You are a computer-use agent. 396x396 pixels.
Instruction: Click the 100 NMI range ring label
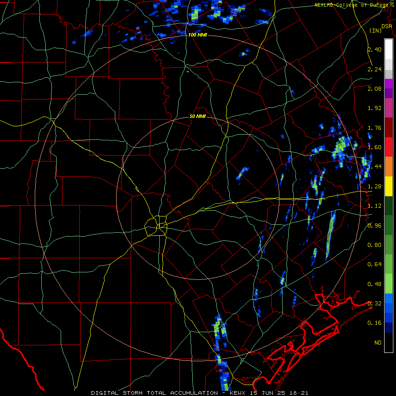[x=198, y=35]
